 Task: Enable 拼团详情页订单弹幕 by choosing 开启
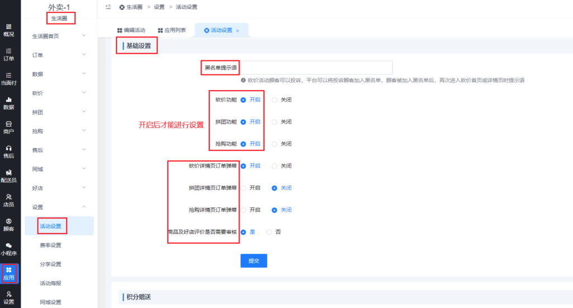(243, 188)
